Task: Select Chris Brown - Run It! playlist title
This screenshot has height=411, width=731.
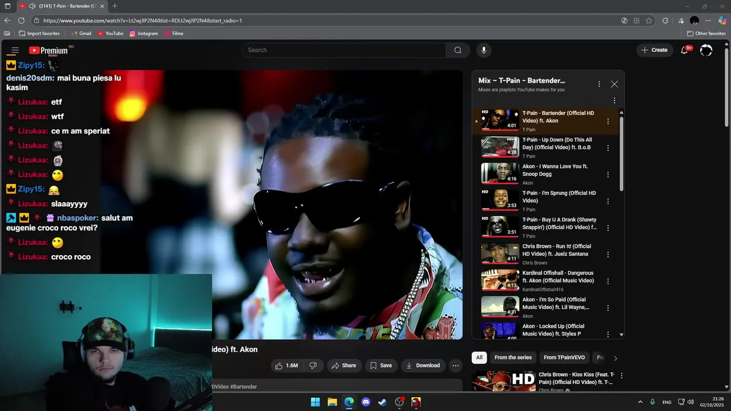Action: point(557,250)
